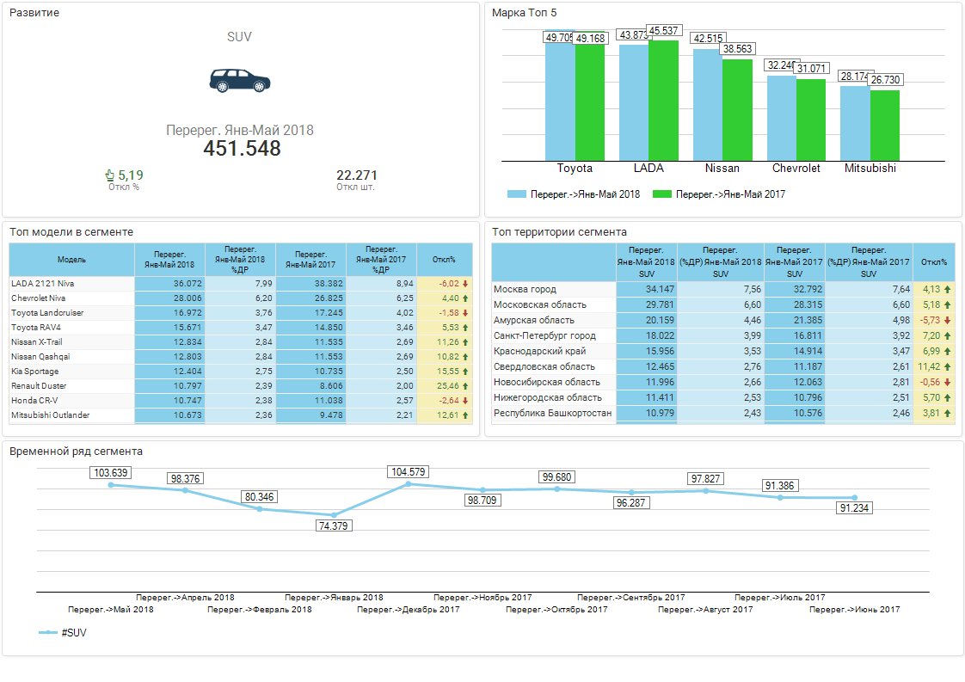The image size is (965, 682).
Task: Click red down arrow in Honda CR-V row
Action: point(465,401)
